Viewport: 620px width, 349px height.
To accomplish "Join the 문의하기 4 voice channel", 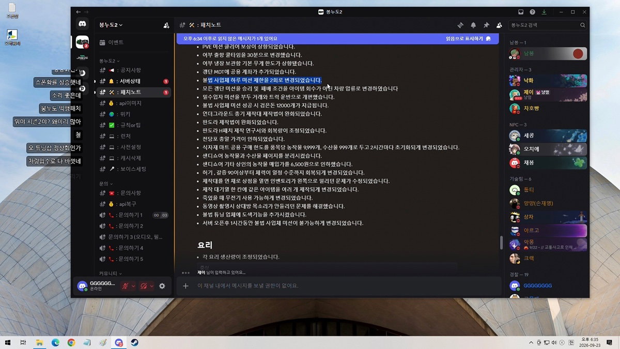I will coord(134,248).
